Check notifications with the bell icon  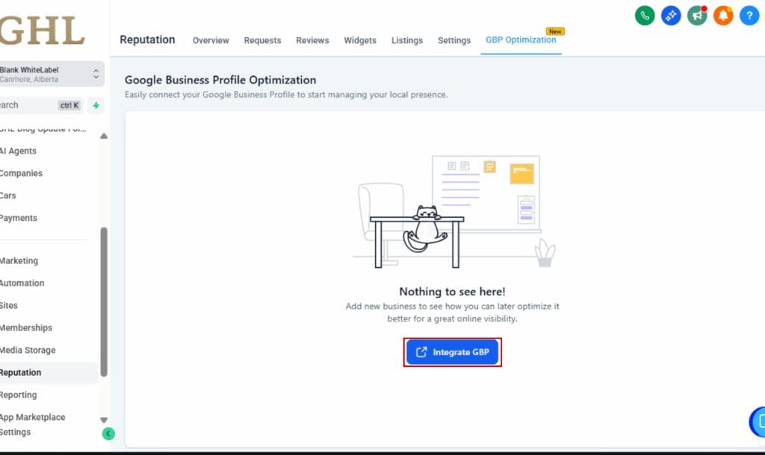(723, 16)
